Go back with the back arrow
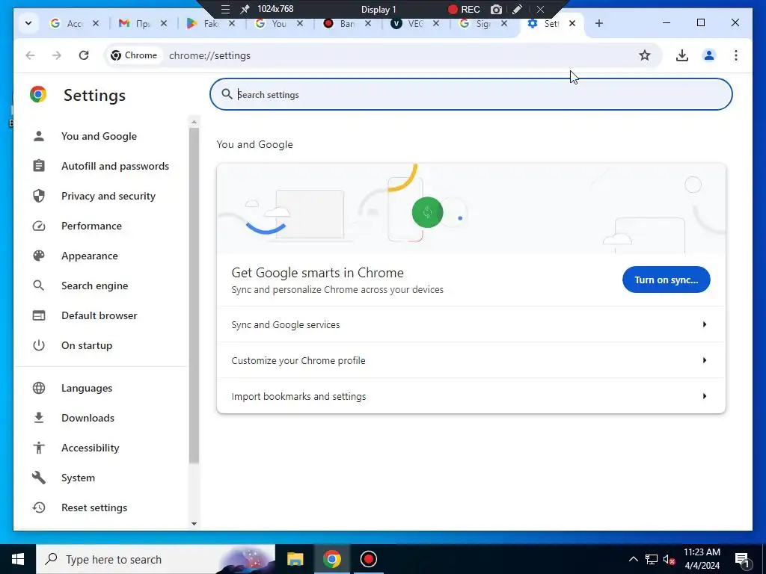Image resolution: width=766 pixels, height=574 pixels. point(30,55)
